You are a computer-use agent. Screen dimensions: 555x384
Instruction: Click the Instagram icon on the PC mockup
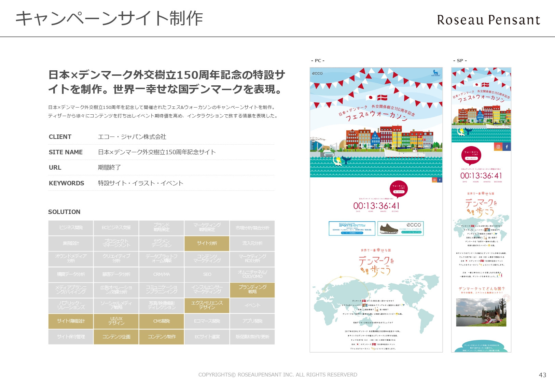[x=434, y=180]
